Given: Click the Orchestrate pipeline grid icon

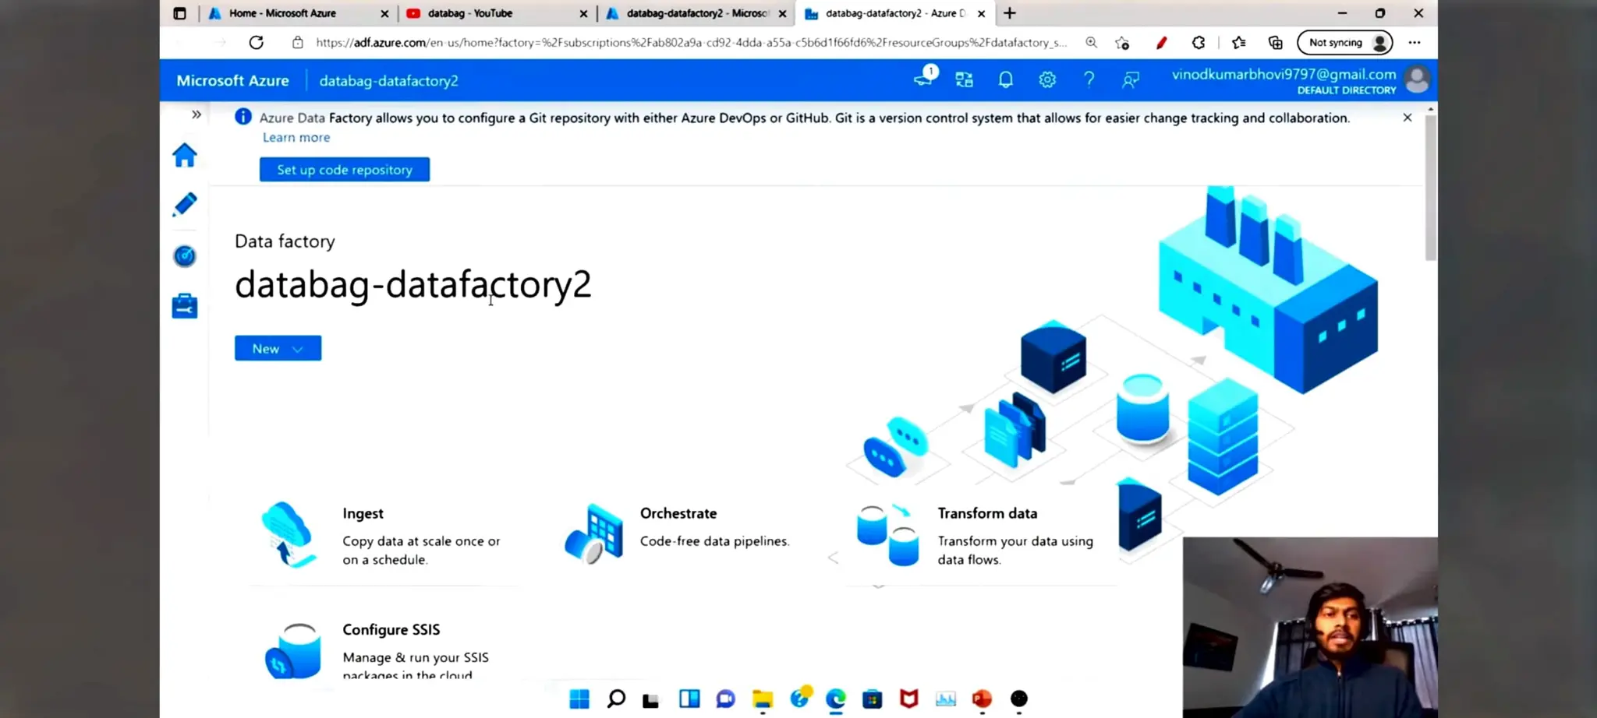Looking at the screenshot, I should [x=594, y=534].
